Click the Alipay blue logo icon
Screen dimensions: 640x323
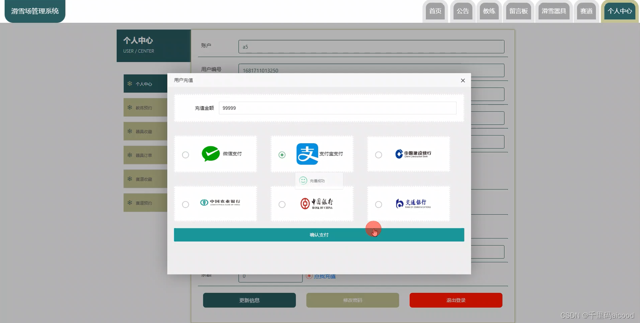pos(307,154)
